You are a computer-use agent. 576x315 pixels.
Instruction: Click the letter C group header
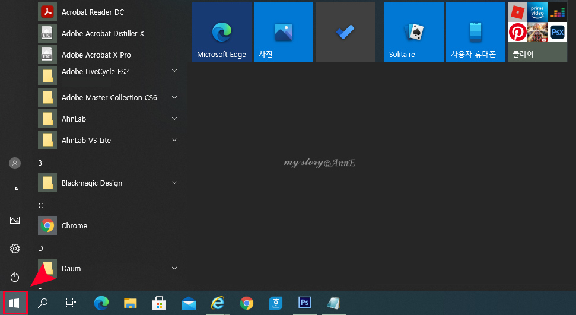point(40,205)
